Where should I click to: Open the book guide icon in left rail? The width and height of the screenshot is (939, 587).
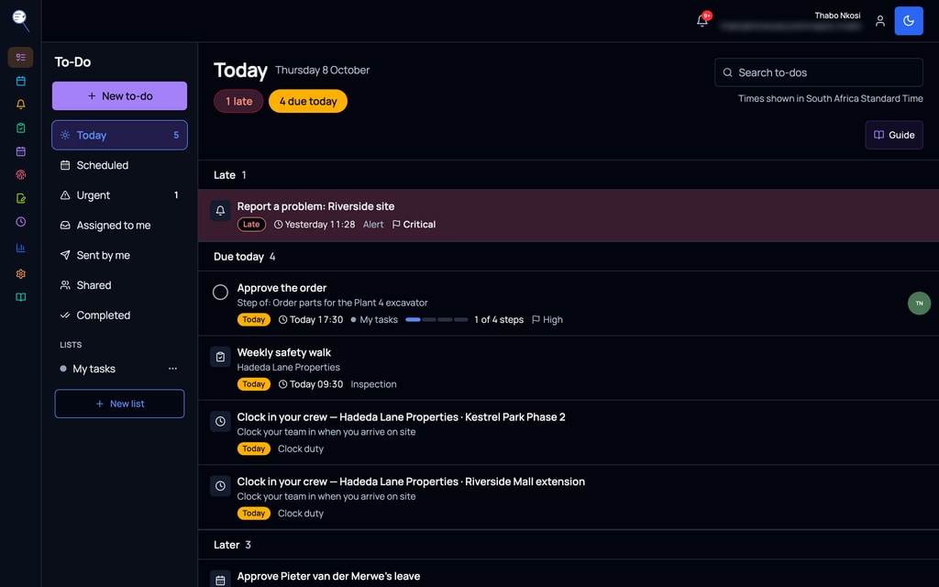21,297
